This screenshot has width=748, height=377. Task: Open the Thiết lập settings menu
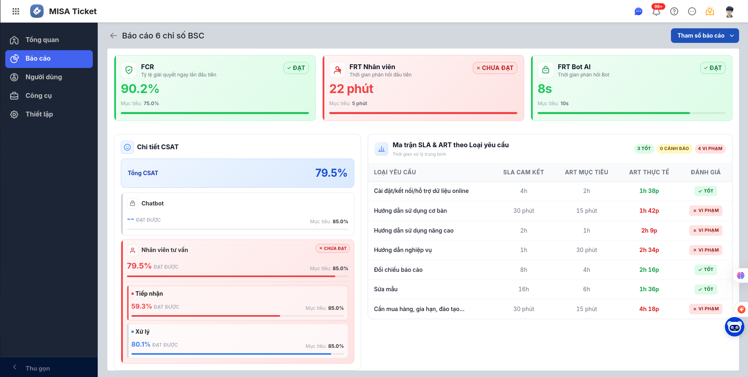tap(39, 114)
